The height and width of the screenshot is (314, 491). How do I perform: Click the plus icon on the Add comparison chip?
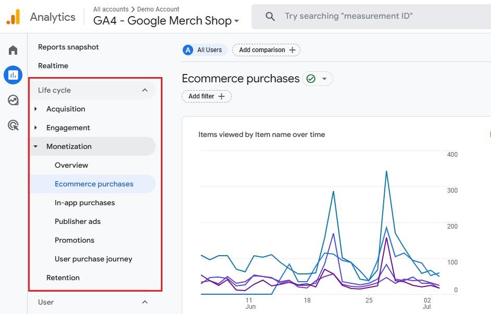293,50
